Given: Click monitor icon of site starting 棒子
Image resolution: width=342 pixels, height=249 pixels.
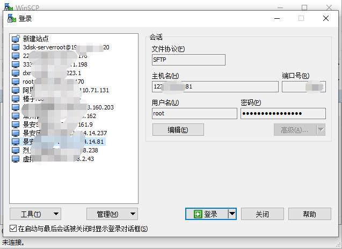Looking at the screenshot, I should (x=16, y=99).
